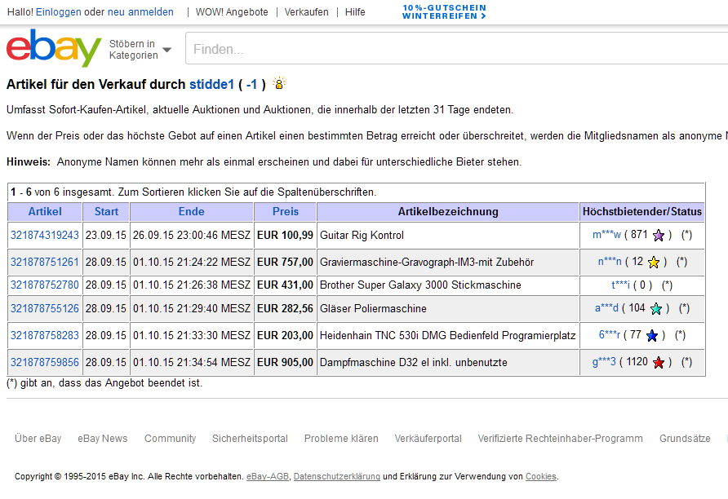Open the Sicherheitsportal footer link

[250, 439]
